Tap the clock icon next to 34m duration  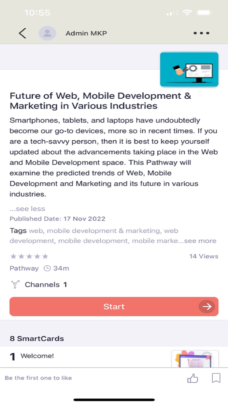tap(47, 268)
